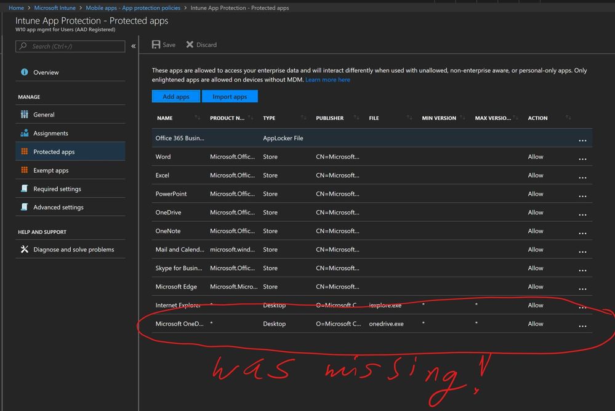Select the Word name cell

click(x=163, y=157)
